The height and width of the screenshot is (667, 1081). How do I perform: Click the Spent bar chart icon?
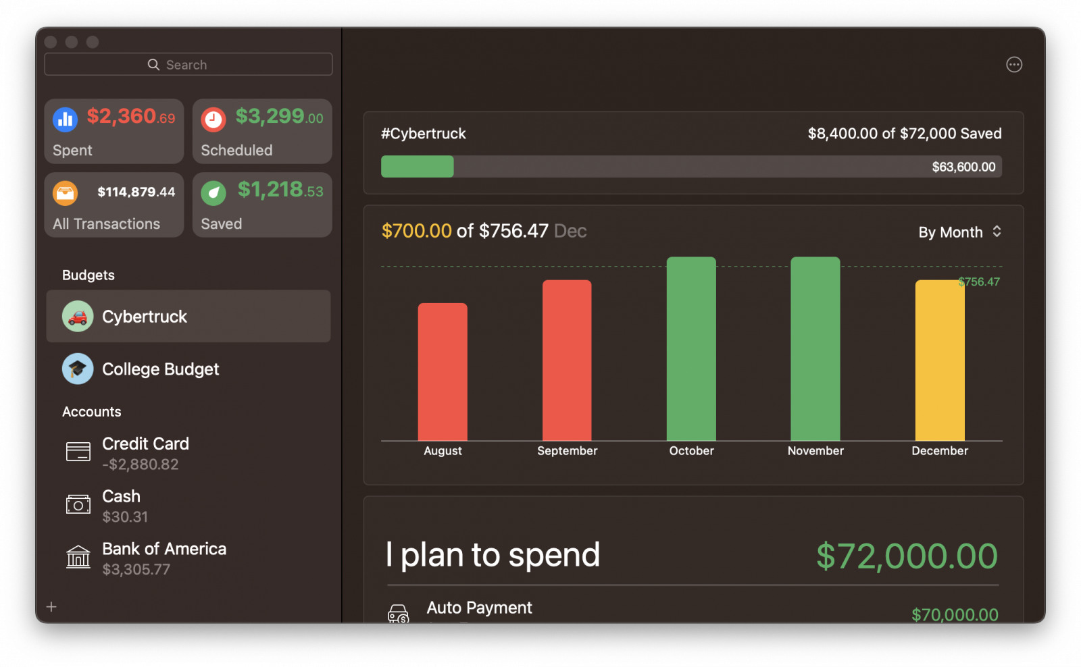coord(66,119)
